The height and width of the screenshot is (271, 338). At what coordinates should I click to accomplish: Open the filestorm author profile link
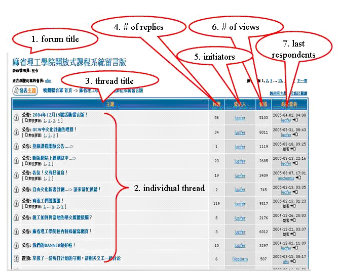(240, 259)
